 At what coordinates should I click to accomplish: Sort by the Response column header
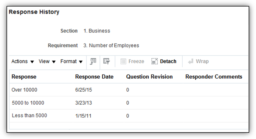(x=24, y=77)
